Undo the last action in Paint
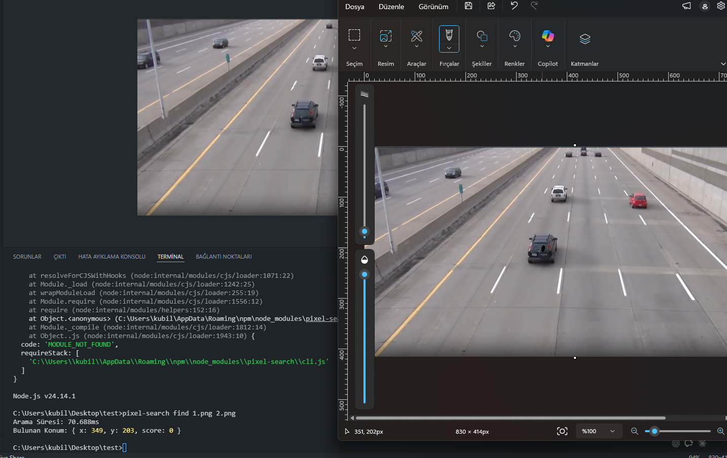Screen dimensions: 727x458 (514, 6)
